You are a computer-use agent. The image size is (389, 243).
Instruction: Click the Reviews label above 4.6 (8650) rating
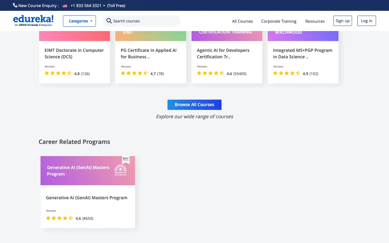51,211
